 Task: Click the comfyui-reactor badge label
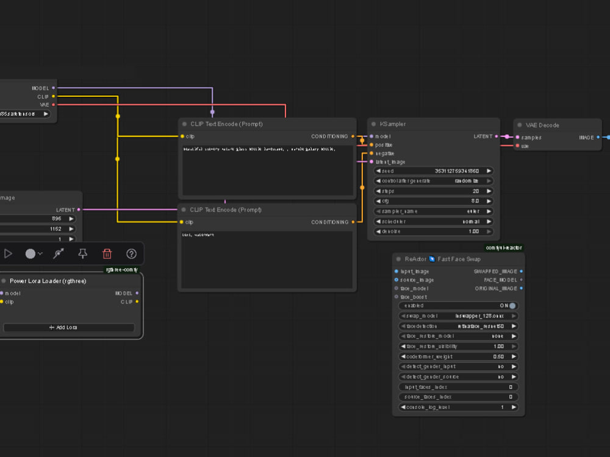[504, 247]
